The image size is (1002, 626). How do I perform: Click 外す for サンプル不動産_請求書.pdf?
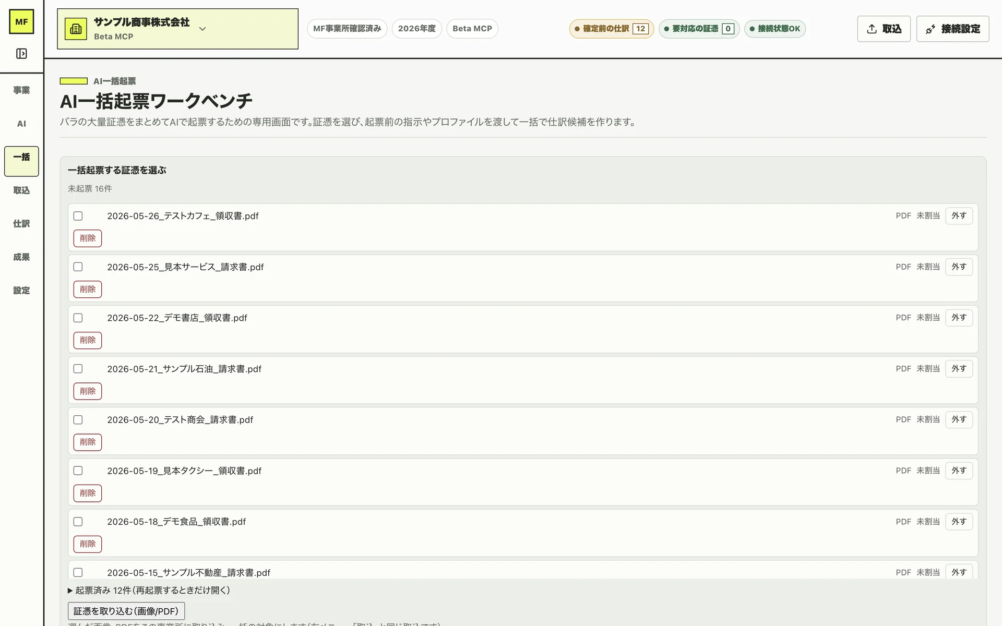[x=959, y=572]
